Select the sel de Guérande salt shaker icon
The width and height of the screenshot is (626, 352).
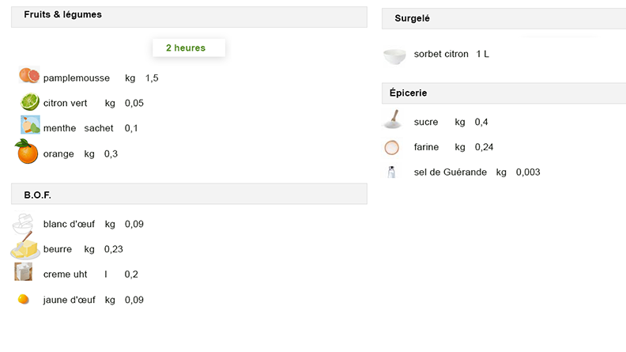click(392, 172)
